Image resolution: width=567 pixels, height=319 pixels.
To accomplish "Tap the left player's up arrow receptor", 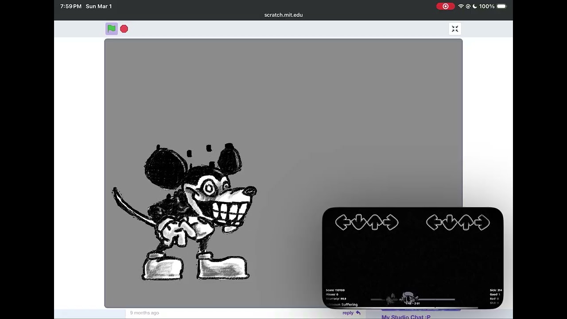I will [x=375, y=222].
